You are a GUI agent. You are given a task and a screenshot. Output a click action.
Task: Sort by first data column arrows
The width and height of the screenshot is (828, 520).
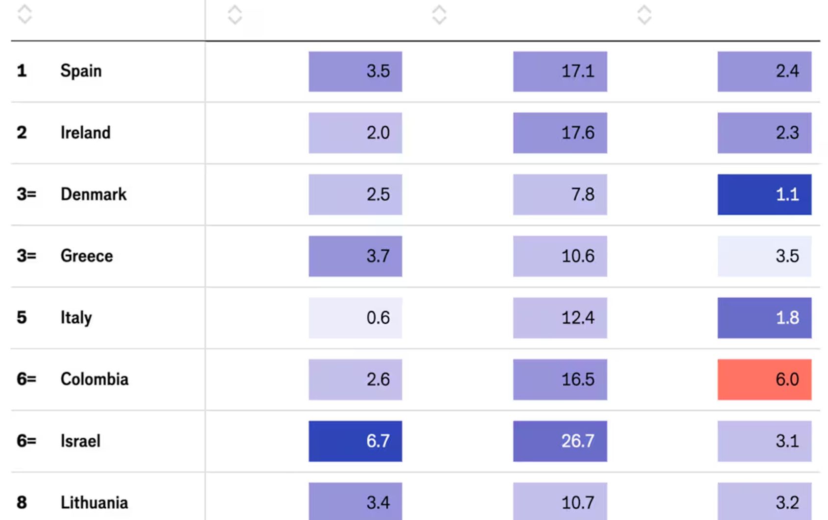(235, 14)
